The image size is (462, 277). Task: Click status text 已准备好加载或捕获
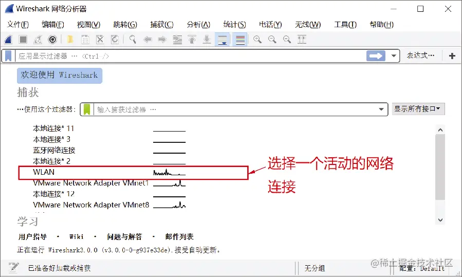point(59,268)
